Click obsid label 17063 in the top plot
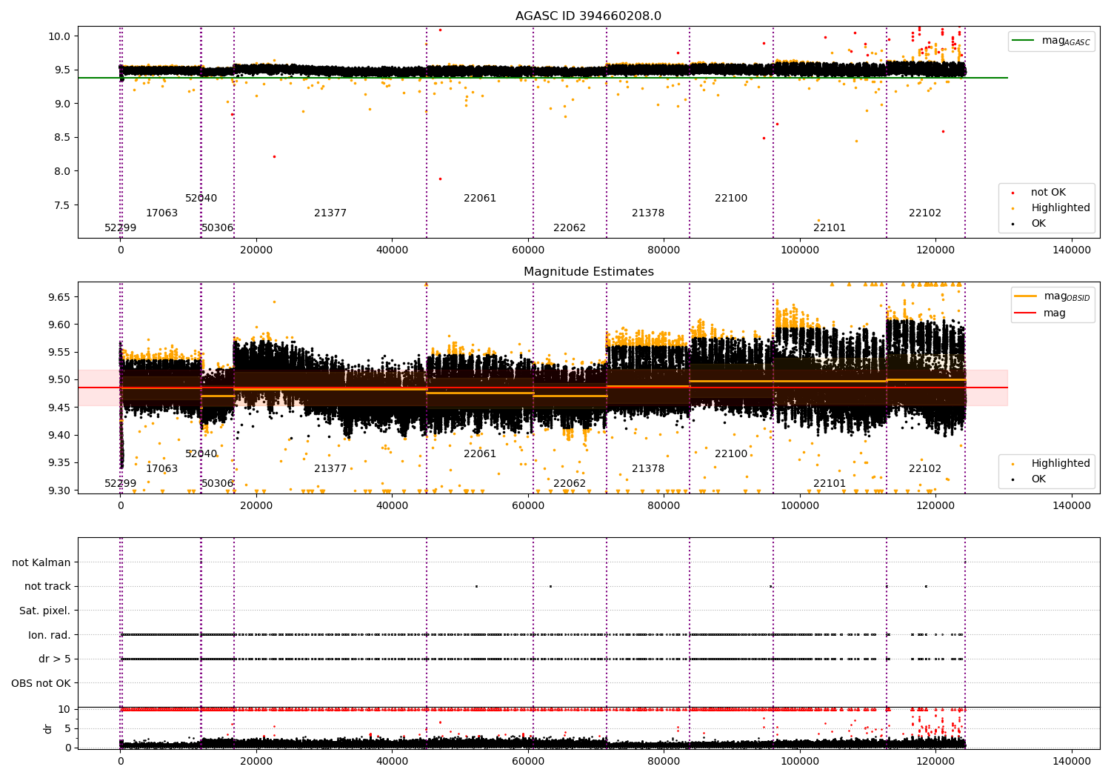 click(161, 213)
